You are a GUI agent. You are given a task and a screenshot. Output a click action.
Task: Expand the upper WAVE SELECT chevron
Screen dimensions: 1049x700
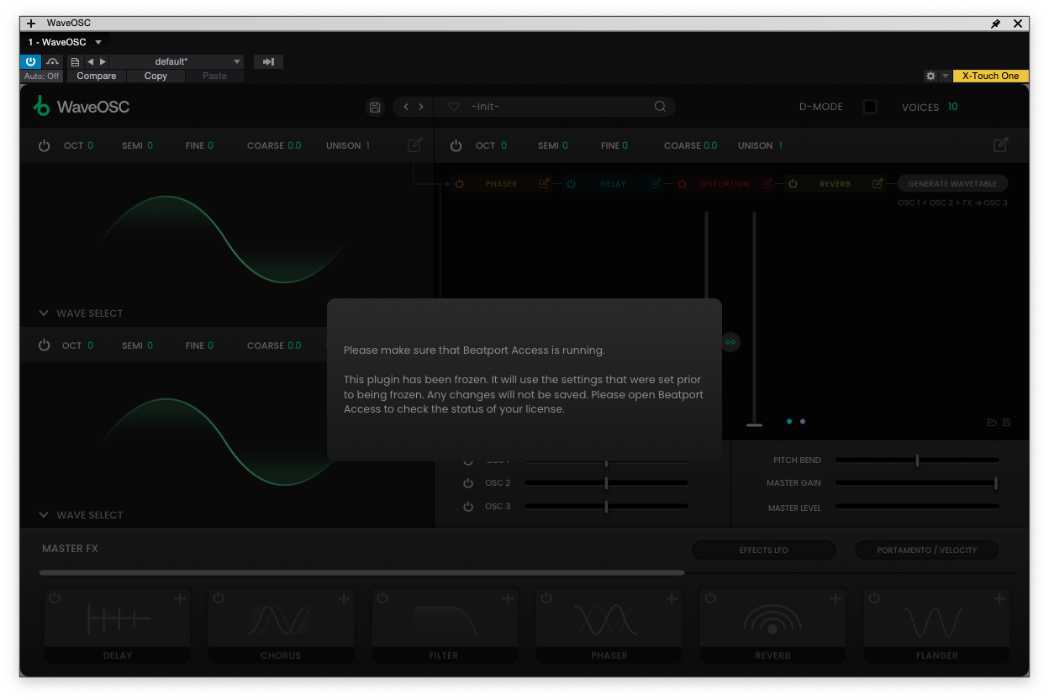(45, 313)
